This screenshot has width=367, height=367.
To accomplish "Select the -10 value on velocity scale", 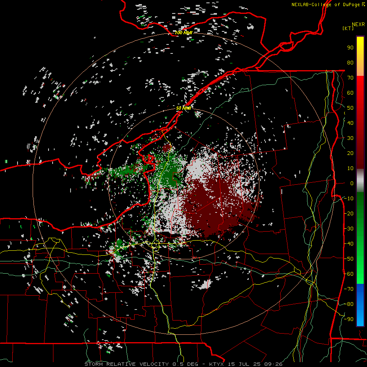I will click(x=349, y=199).
